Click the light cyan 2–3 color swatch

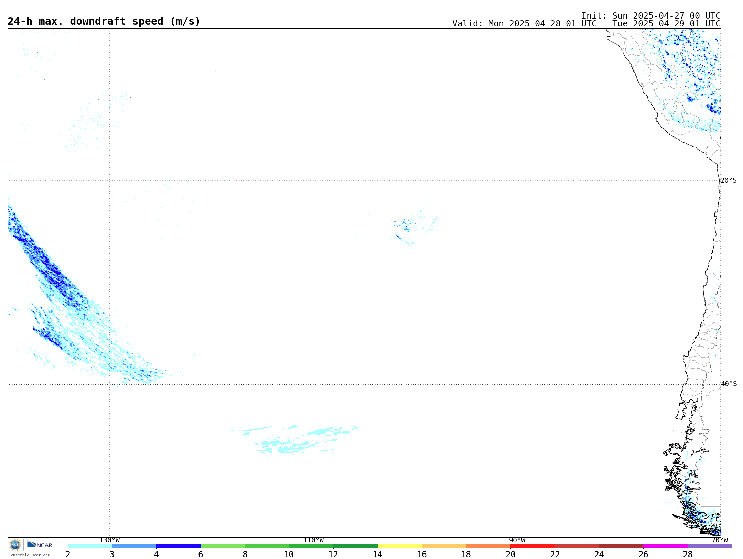pyautogui.click(x=90, y=546)
